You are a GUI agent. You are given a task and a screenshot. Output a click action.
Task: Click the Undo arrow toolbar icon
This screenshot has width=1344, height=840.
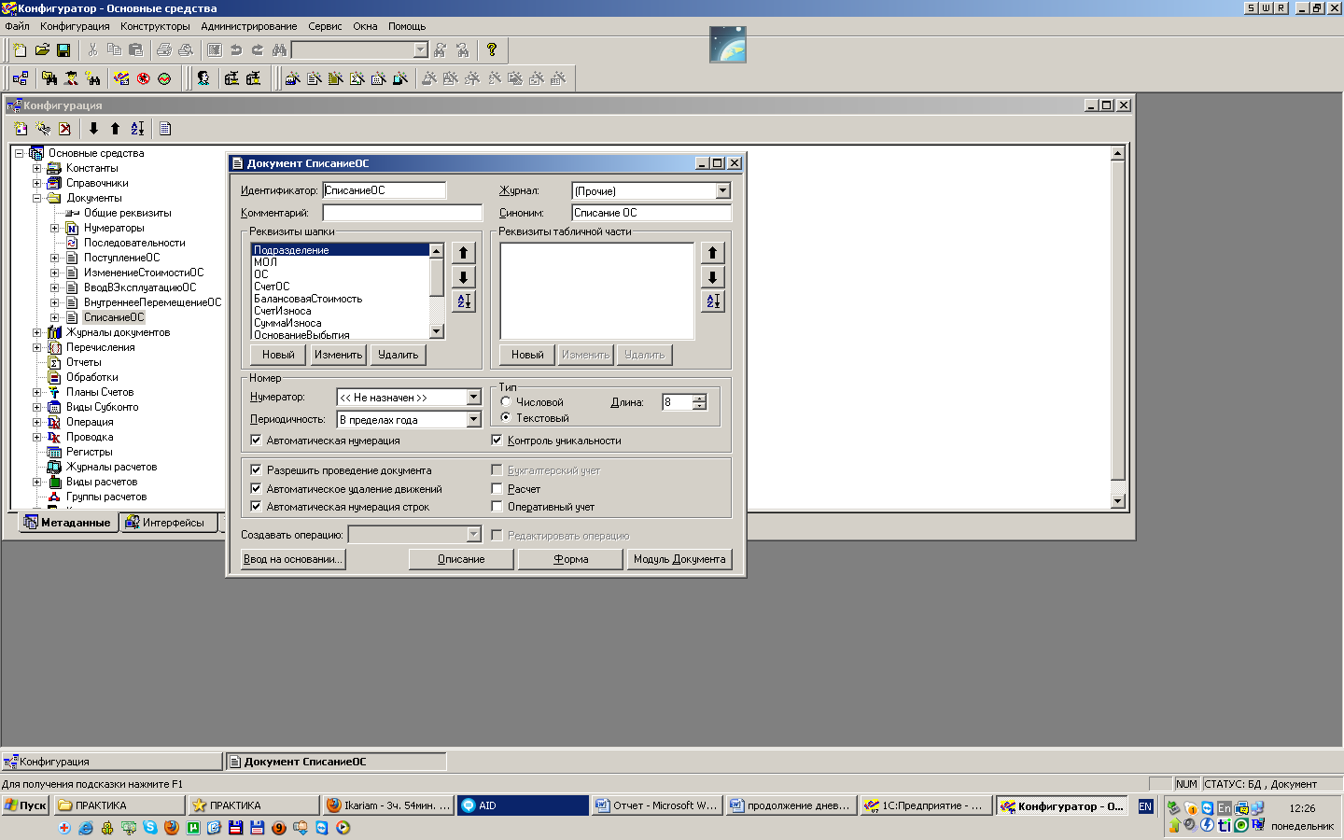click(x=236, y=49)
